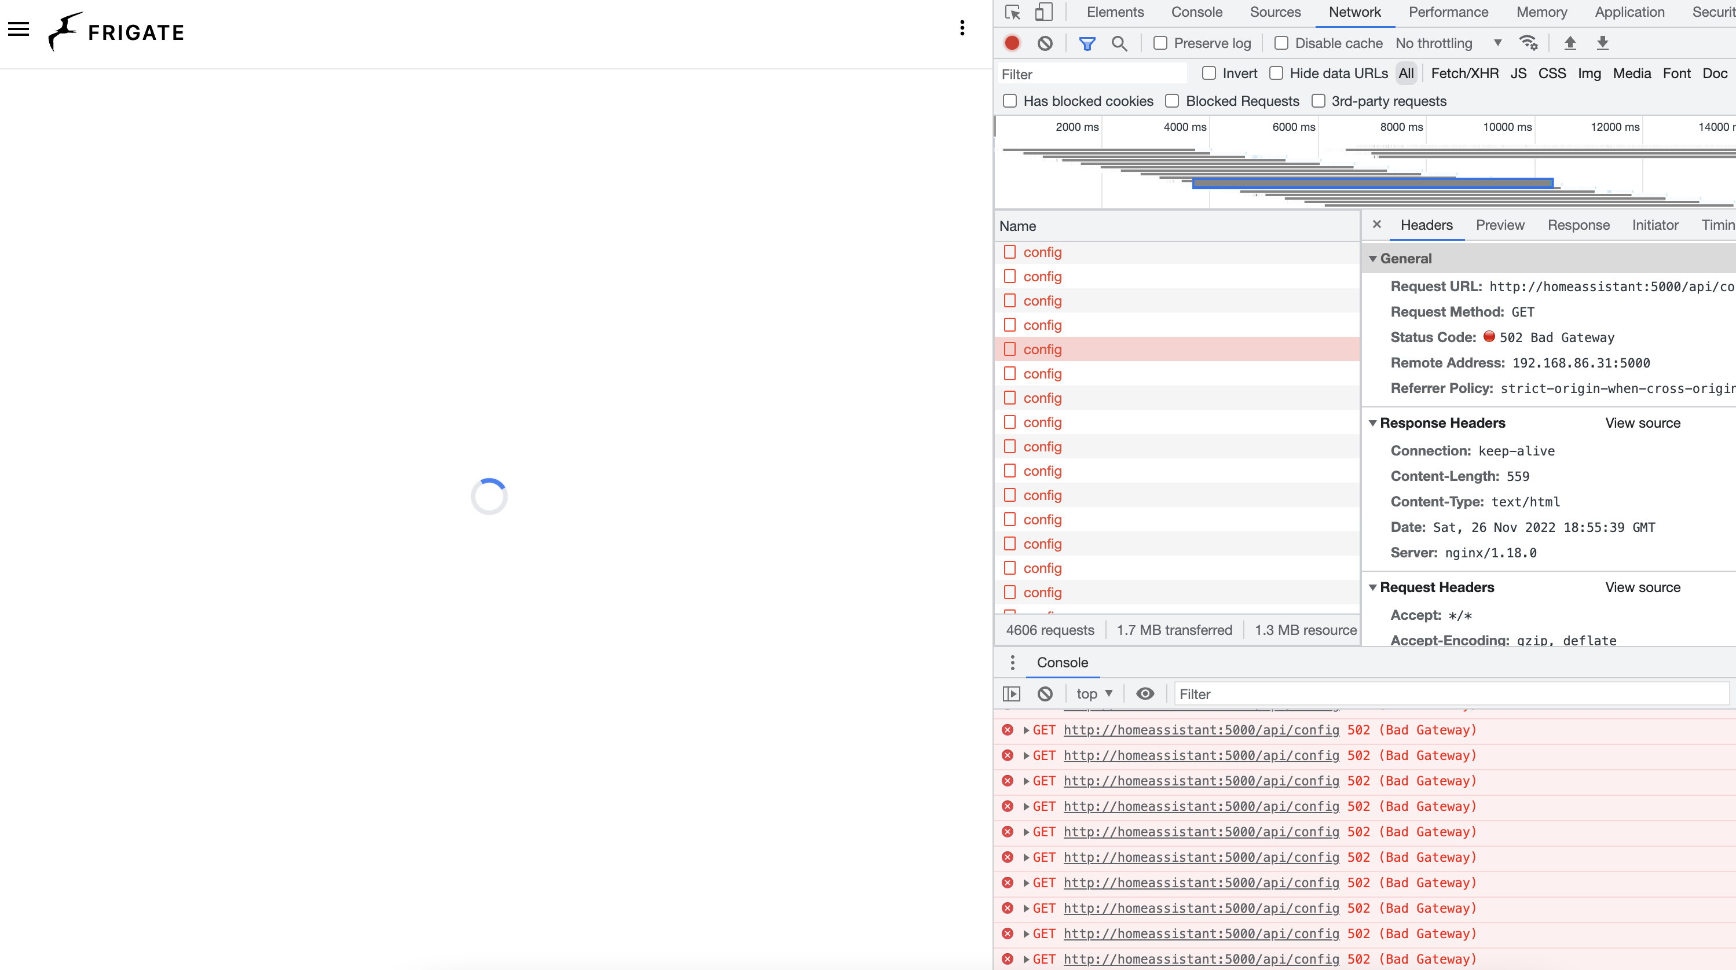1736x970 pixels.
Task: Activate the inspect element cursor
Action: 1012,12
